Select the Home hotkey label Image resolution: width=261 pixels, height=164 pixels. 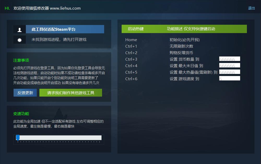[x=131, y=40]
